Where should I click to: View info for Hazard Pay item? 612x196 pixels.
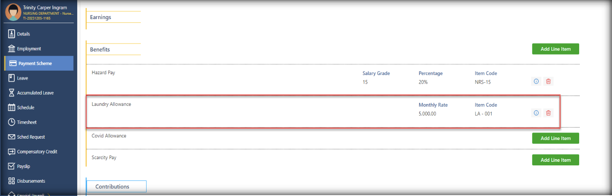point(536,82)
